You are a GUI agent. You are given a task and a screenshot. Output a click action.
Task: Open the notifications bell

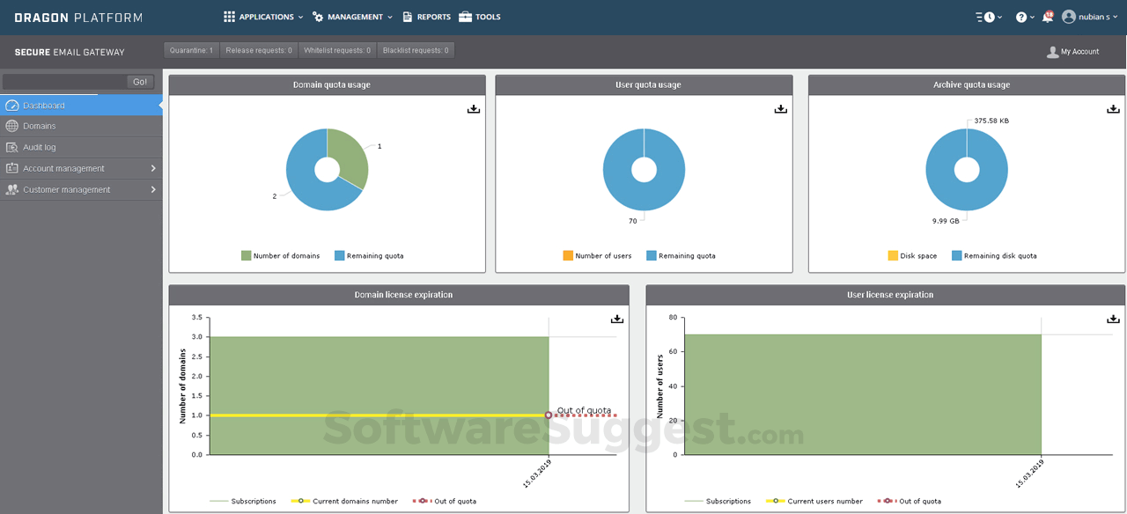point(1048,16)
